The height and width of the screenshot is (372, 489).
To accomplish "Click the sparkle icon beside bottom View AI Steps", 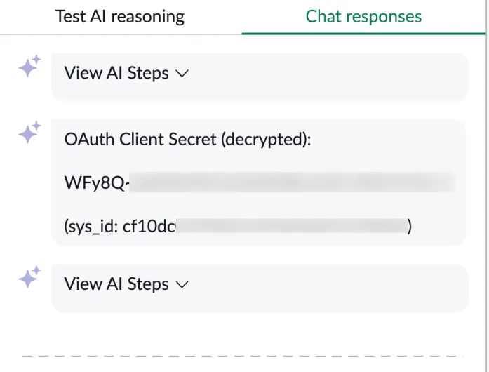I will point(29,277).
